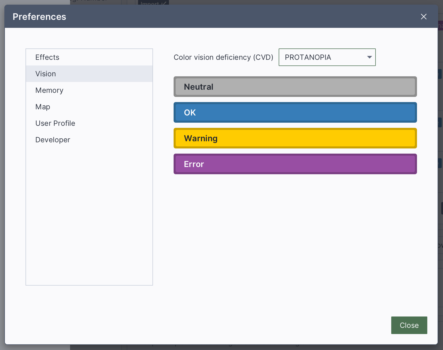Click the Color vision deficiency (CVD) label
443x350 pixels.
[x=223, y=57]
